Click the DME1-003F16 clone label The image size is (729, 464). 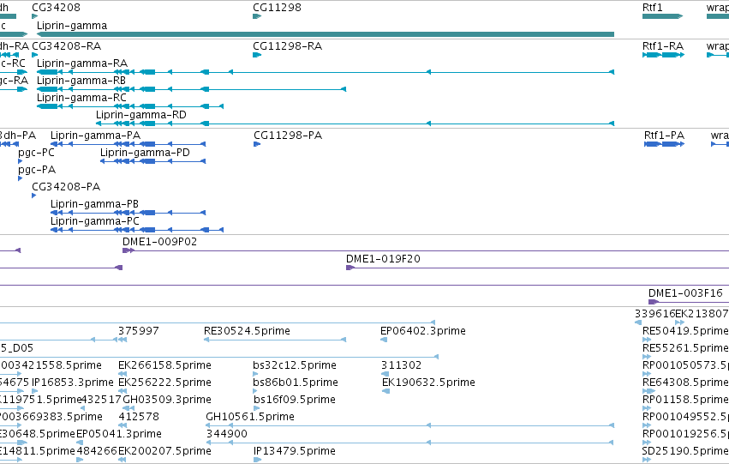point(685,293)
